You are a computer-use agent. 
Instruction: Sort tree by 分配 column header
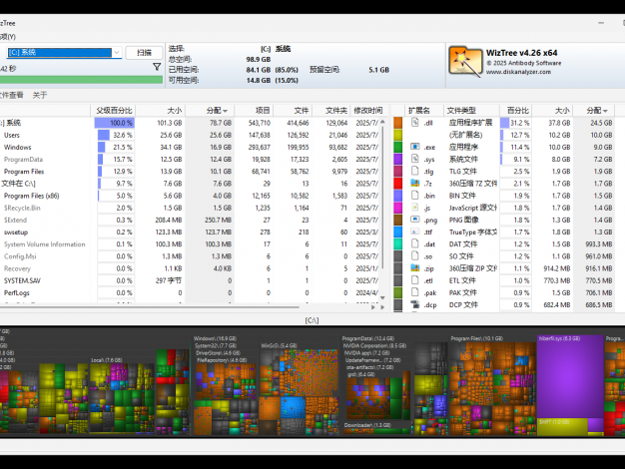click(210, 111)
